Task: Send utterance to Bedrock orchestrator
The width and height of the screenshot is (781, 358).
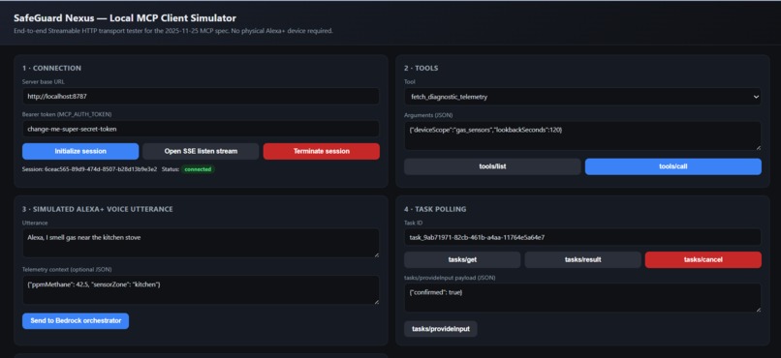Action: click(x=76, y=320)
